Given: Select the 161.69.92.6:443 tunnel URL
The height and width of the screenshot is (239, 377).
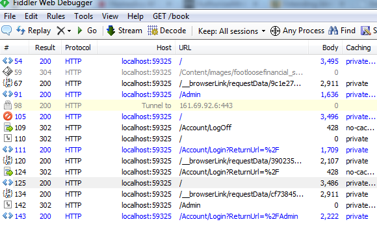Looking at the screenshot, I should pos(206,105).
